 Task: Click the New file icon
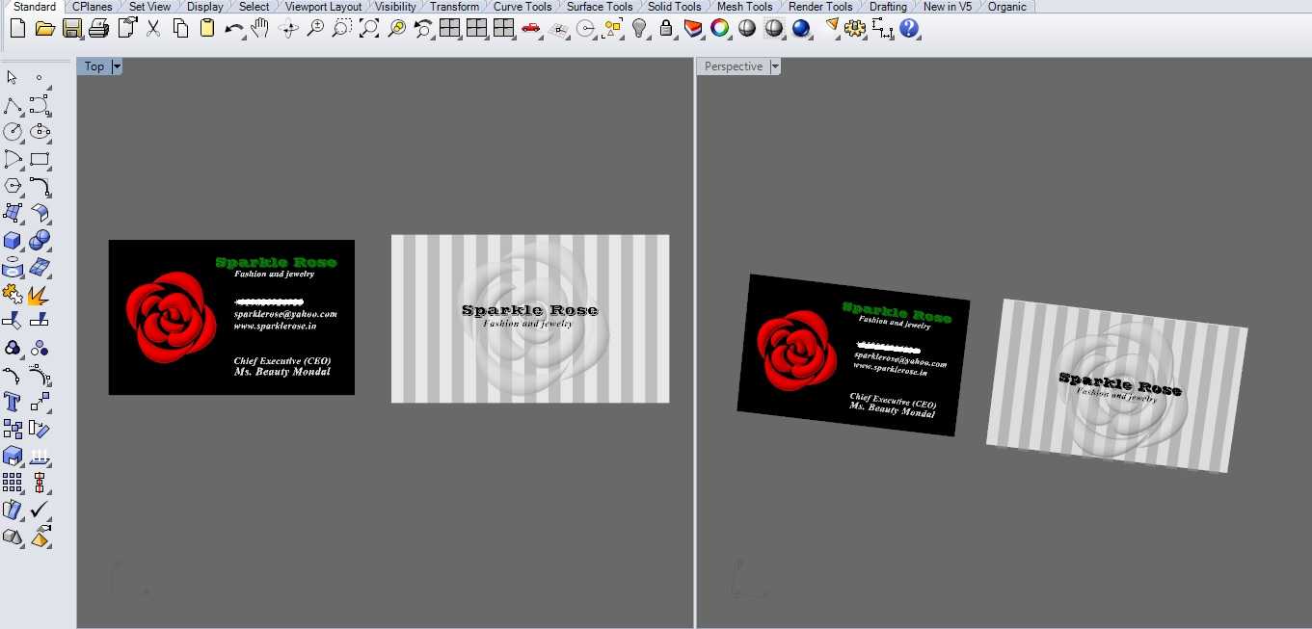tap(17, 29)
